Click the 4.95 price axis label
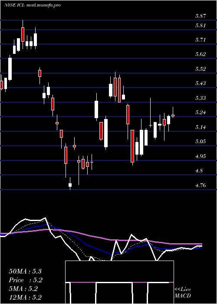This screenshot has height=304, width=217. click(x=201, y=156)
